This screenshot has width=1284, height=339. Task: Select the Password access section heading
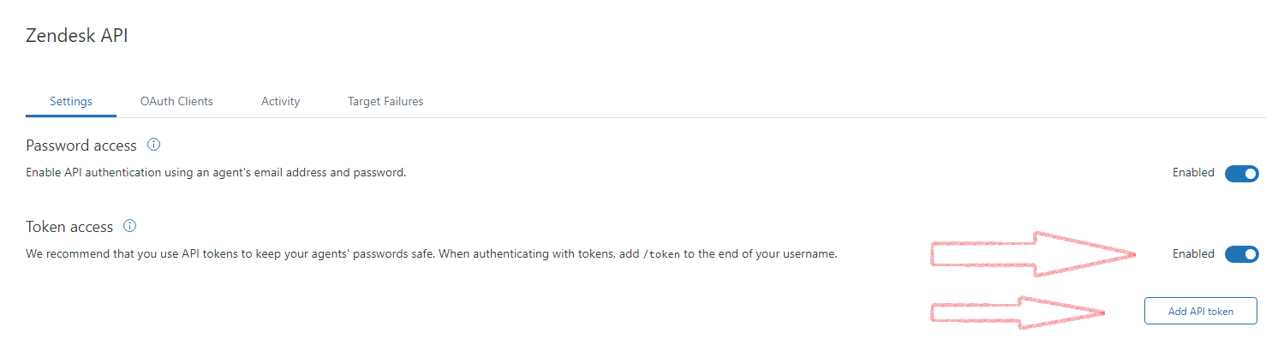tap(81, 146)
